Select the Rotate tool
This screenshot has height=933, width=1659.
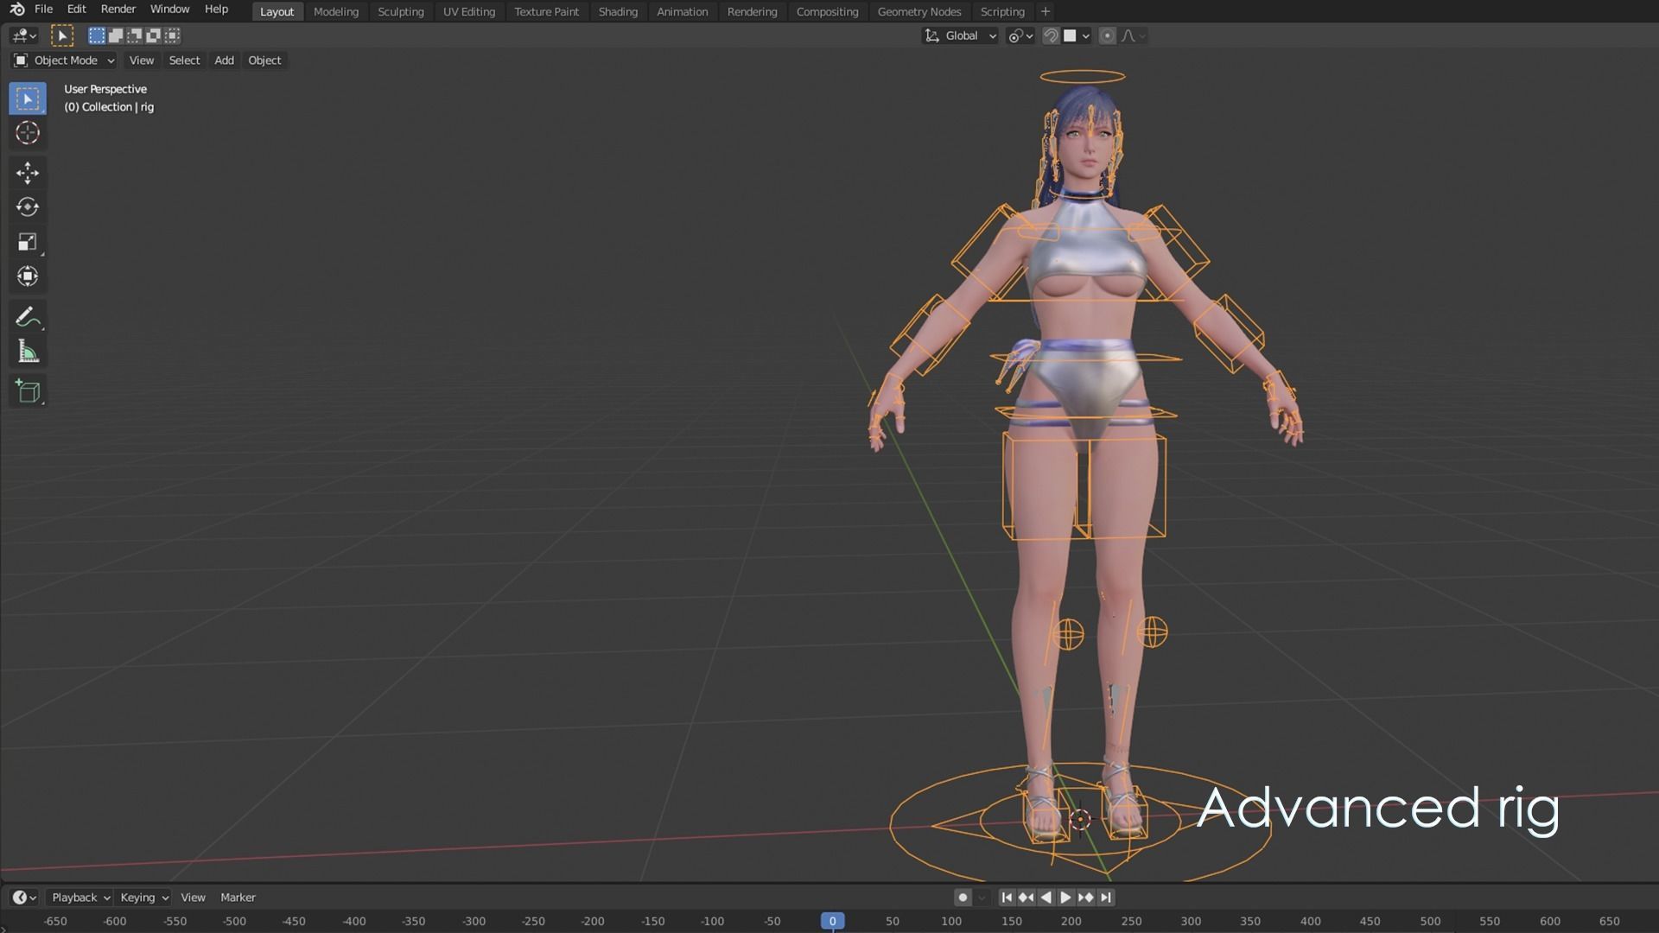[28, 207]
